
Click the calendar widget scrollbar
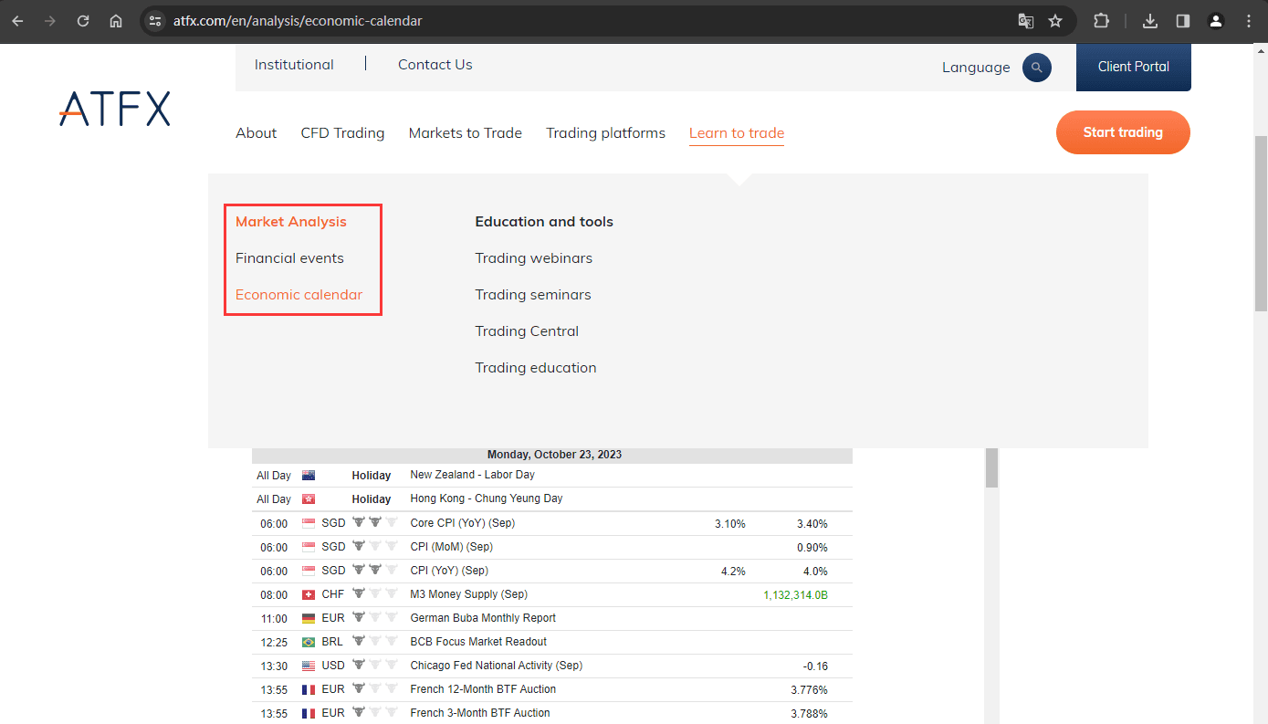tap(991, 467)
